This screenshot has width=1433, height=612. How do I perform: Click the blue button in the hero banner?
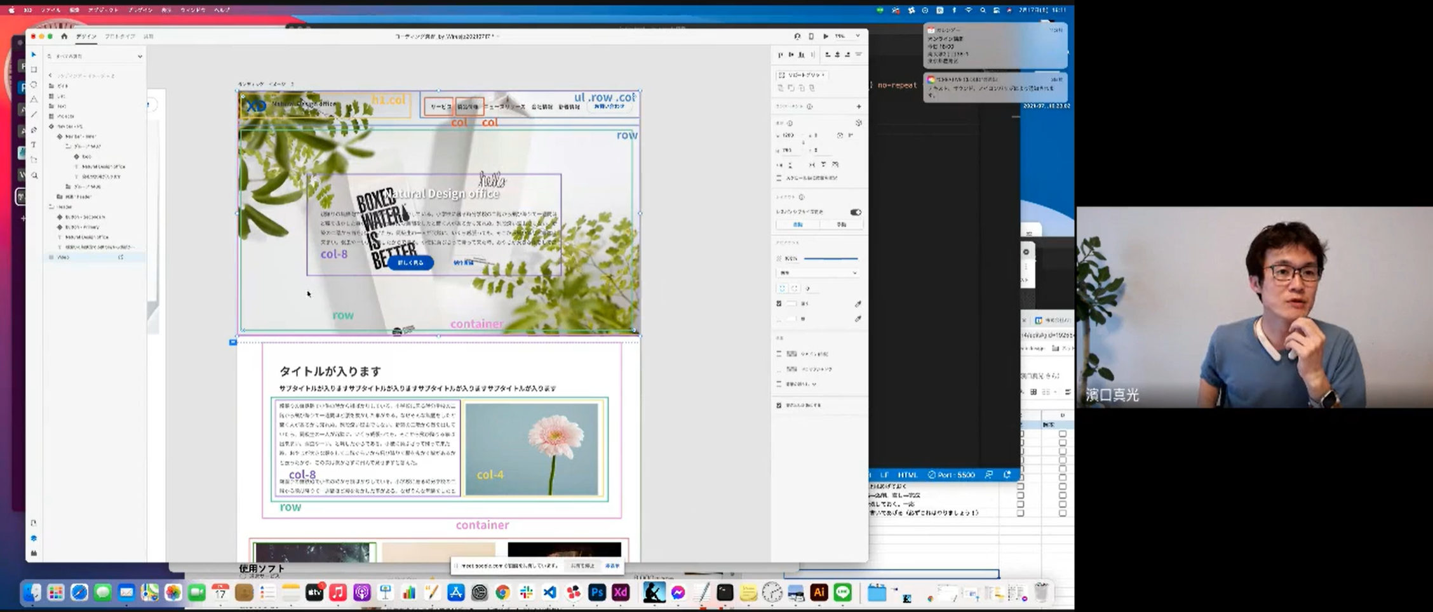pyautogui.click(x=410, y=263)
